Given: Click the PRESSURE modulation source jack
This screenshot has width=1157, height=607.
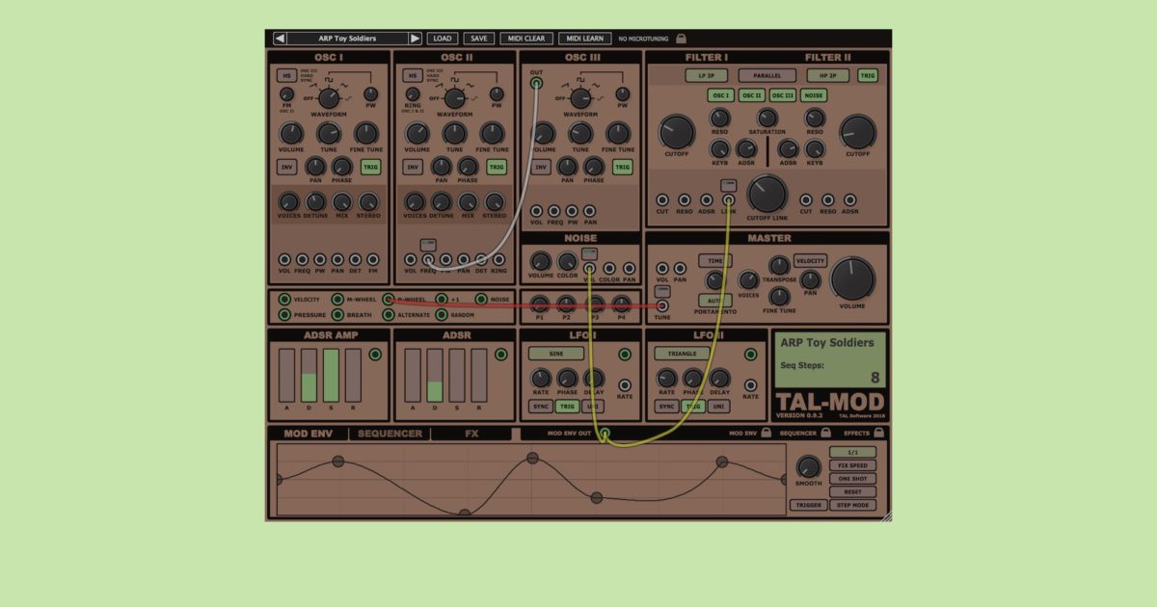Looking at the screenshot, I should point(284,315).
